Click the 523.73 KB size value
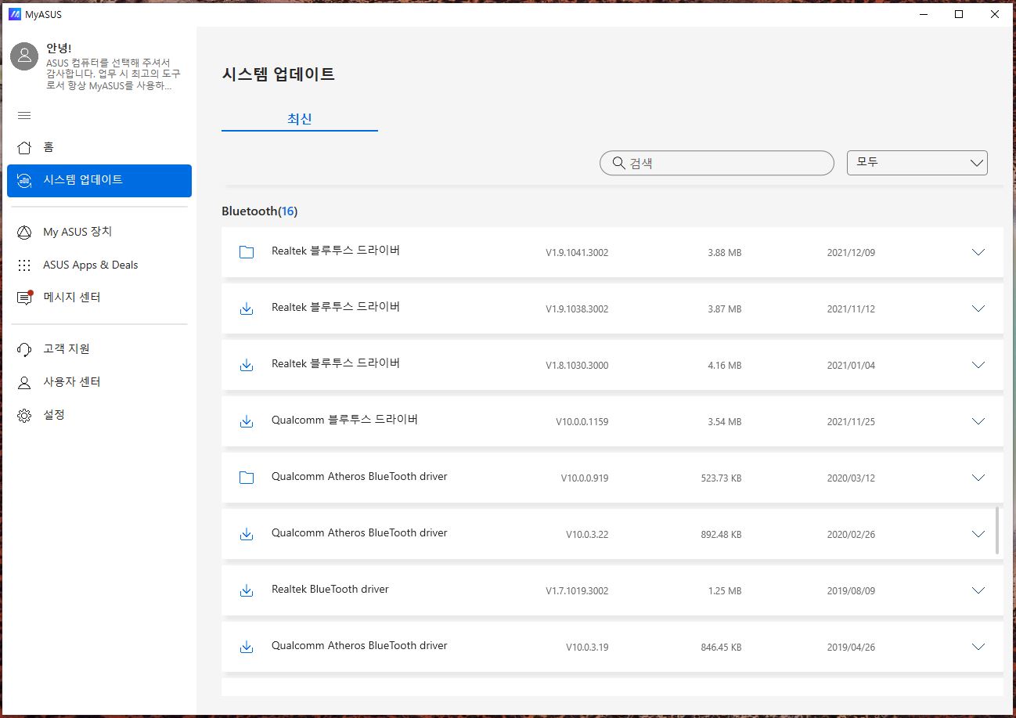This screenshot has height=718, width=1016. (721, 478)
